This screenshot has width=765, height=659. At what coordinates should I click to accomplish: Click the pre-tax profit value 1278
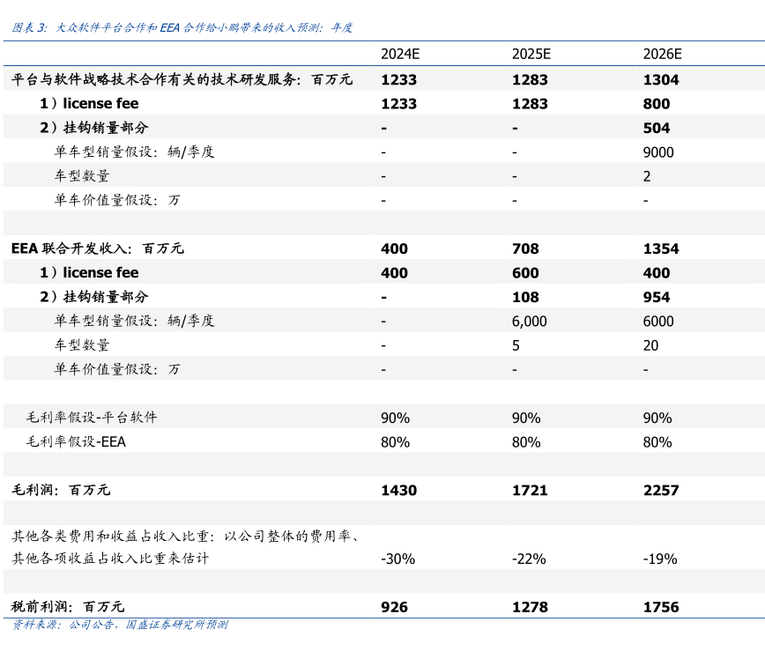530,607
